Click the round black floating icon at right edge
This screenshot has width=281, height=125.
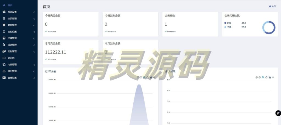point(278,113)
